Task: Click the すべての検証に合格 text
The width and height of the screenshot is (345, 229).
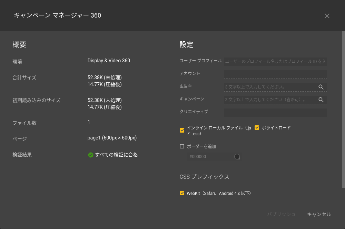Action: click(117, 155)
